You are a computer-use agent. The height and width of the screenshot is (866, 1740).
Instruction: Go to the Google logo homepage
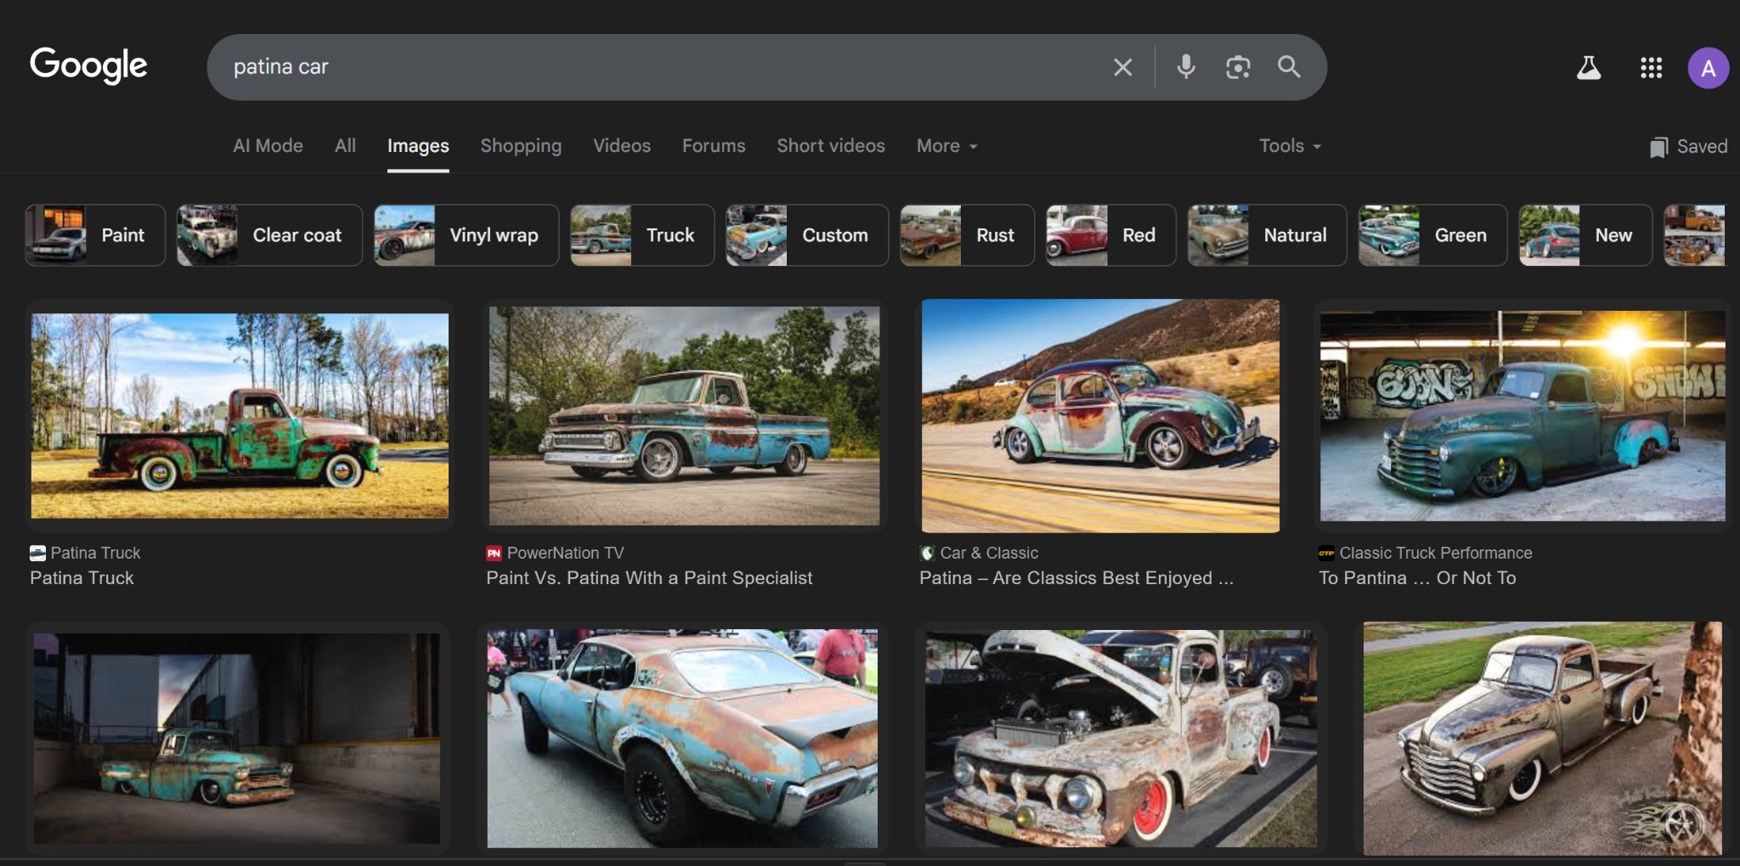(x=88, y=65)
